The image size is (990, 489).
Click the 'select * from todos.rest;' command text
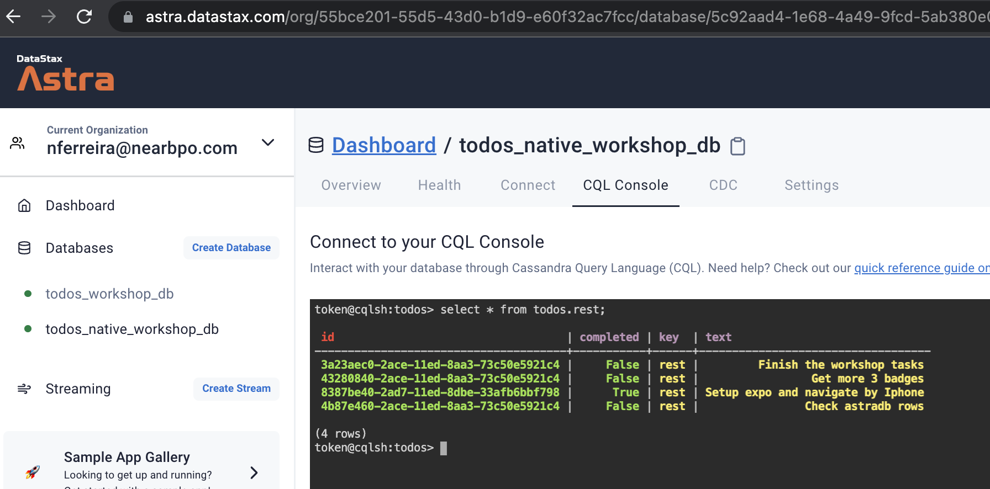click(523, 310)
